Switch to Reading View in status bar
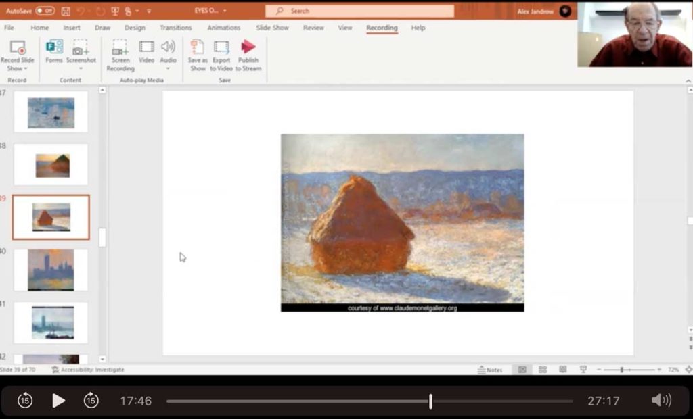The width and height of the screenshot is (693, 419). tap(562, 370)
